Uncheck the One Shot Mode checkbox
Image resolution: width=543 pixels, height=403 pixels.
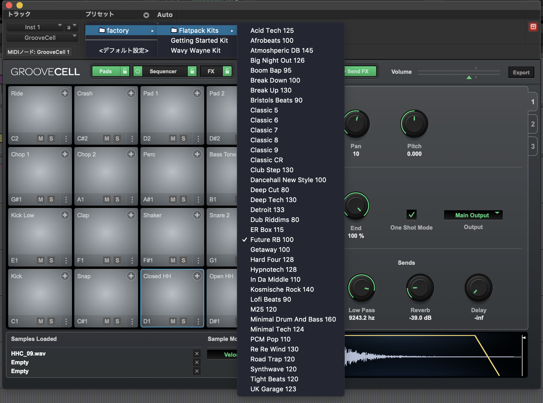pyautogui.click(x=411, y=215)
